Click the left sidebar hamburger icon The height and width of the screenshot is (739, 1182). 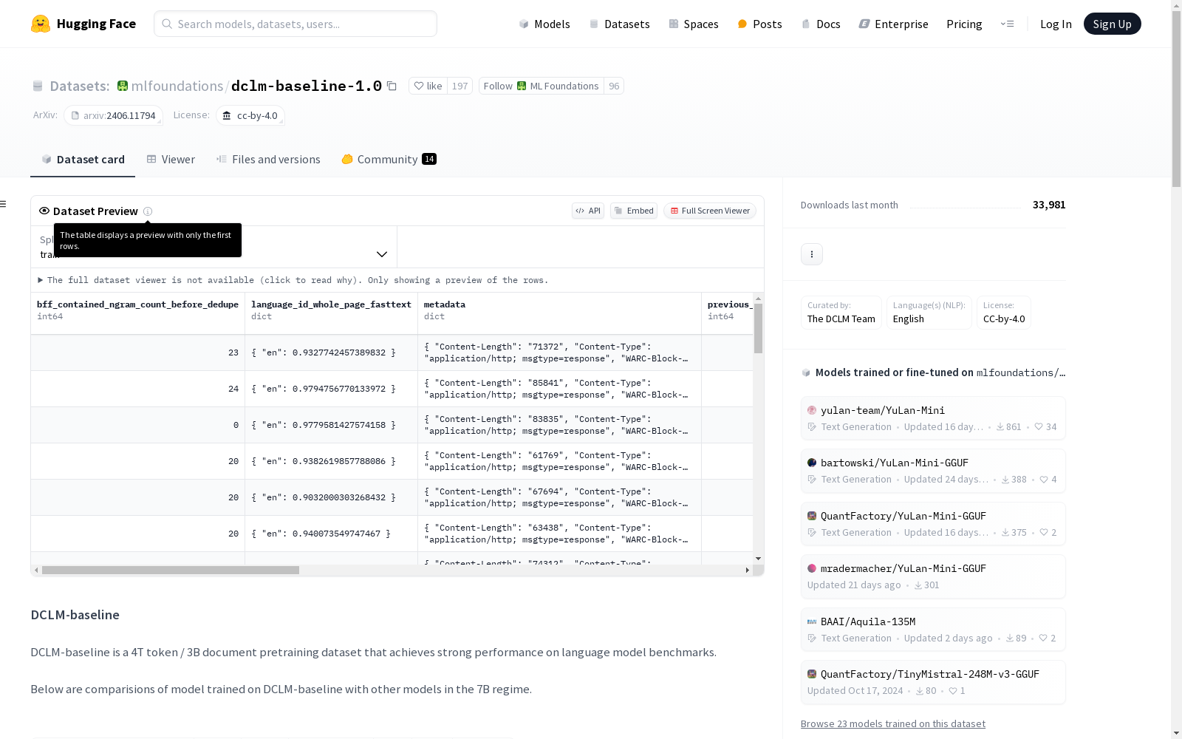click(3, 204)
